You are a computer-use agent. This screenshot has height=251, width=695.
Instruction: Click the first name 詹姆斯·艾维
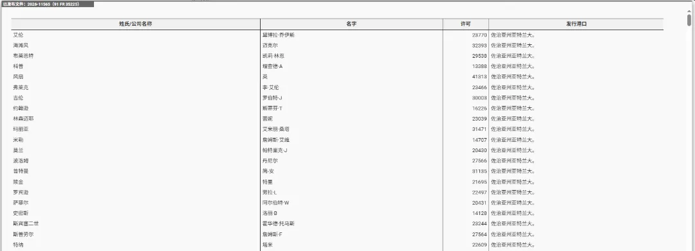pos(276,140)
